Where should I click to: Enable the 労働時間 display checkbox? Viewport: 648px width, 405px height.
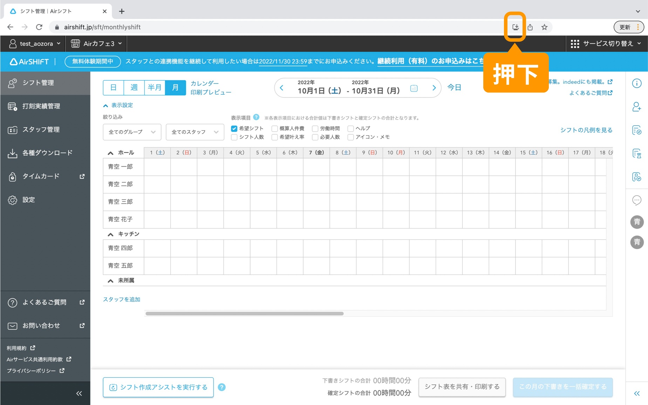tap(315, 128)
